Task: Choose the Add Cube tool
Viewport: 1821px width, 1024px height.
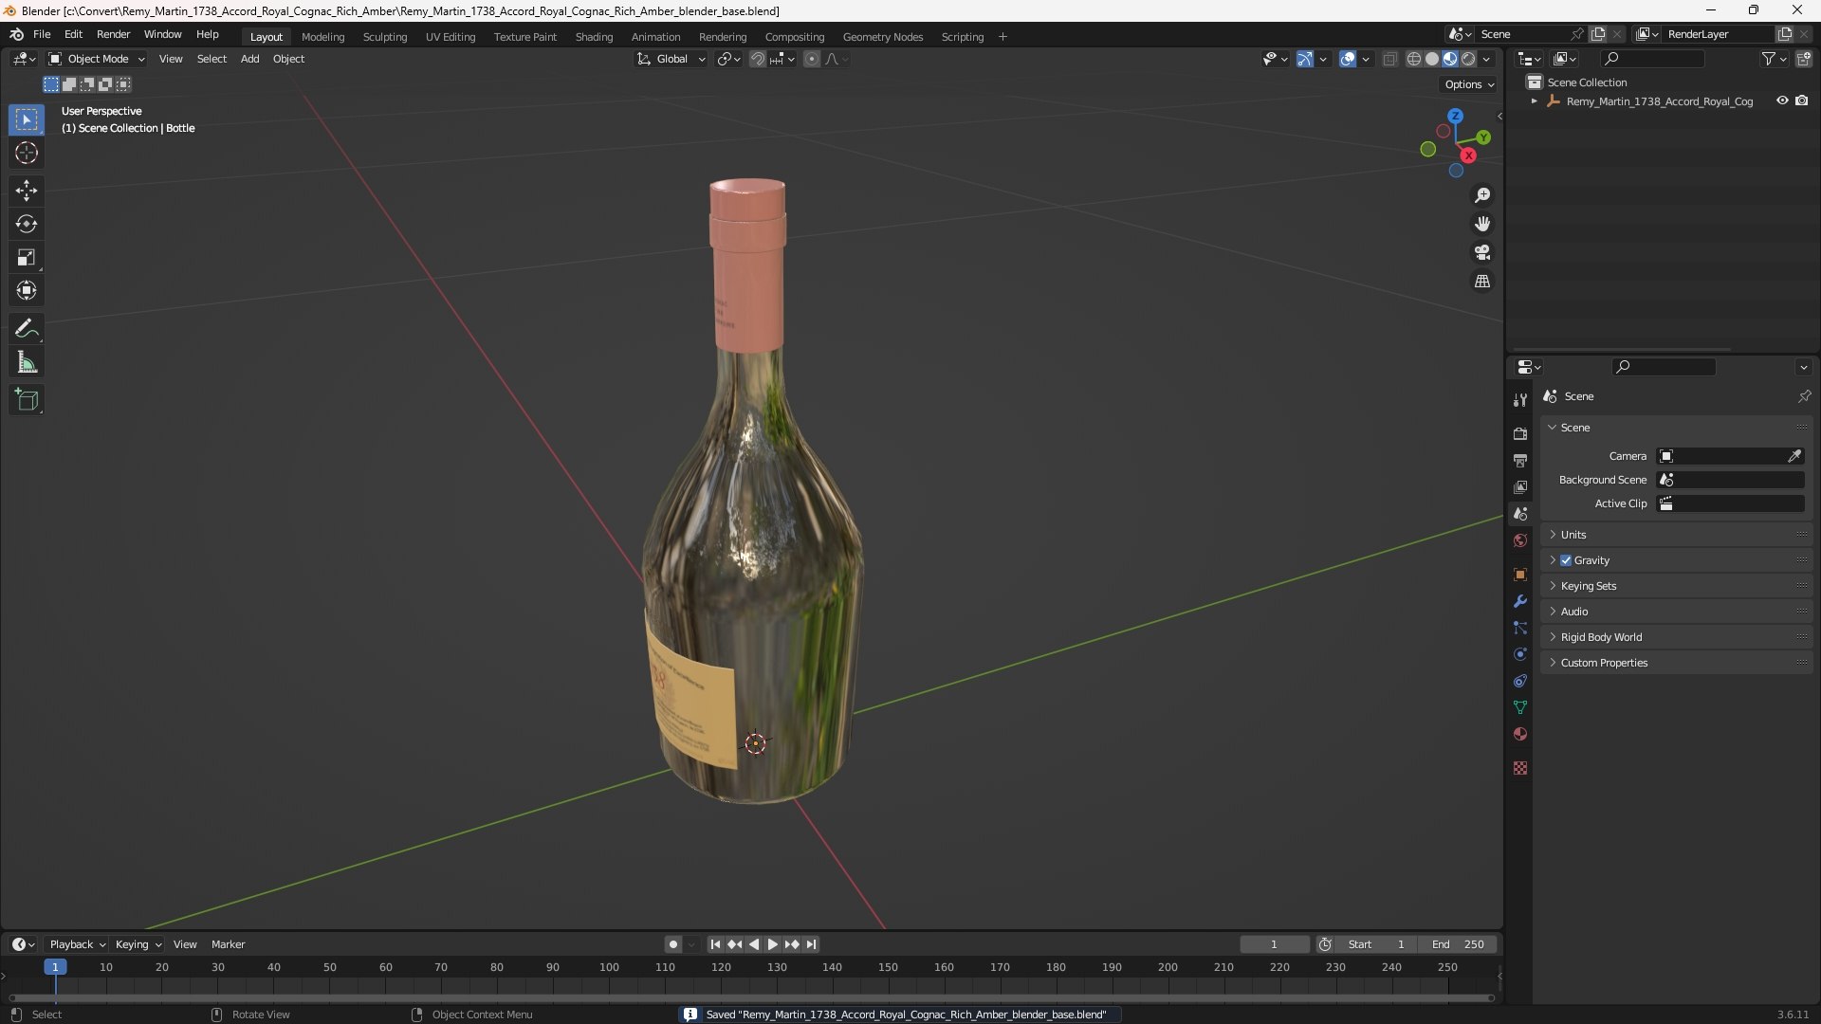Action: (x=27, y=400)
